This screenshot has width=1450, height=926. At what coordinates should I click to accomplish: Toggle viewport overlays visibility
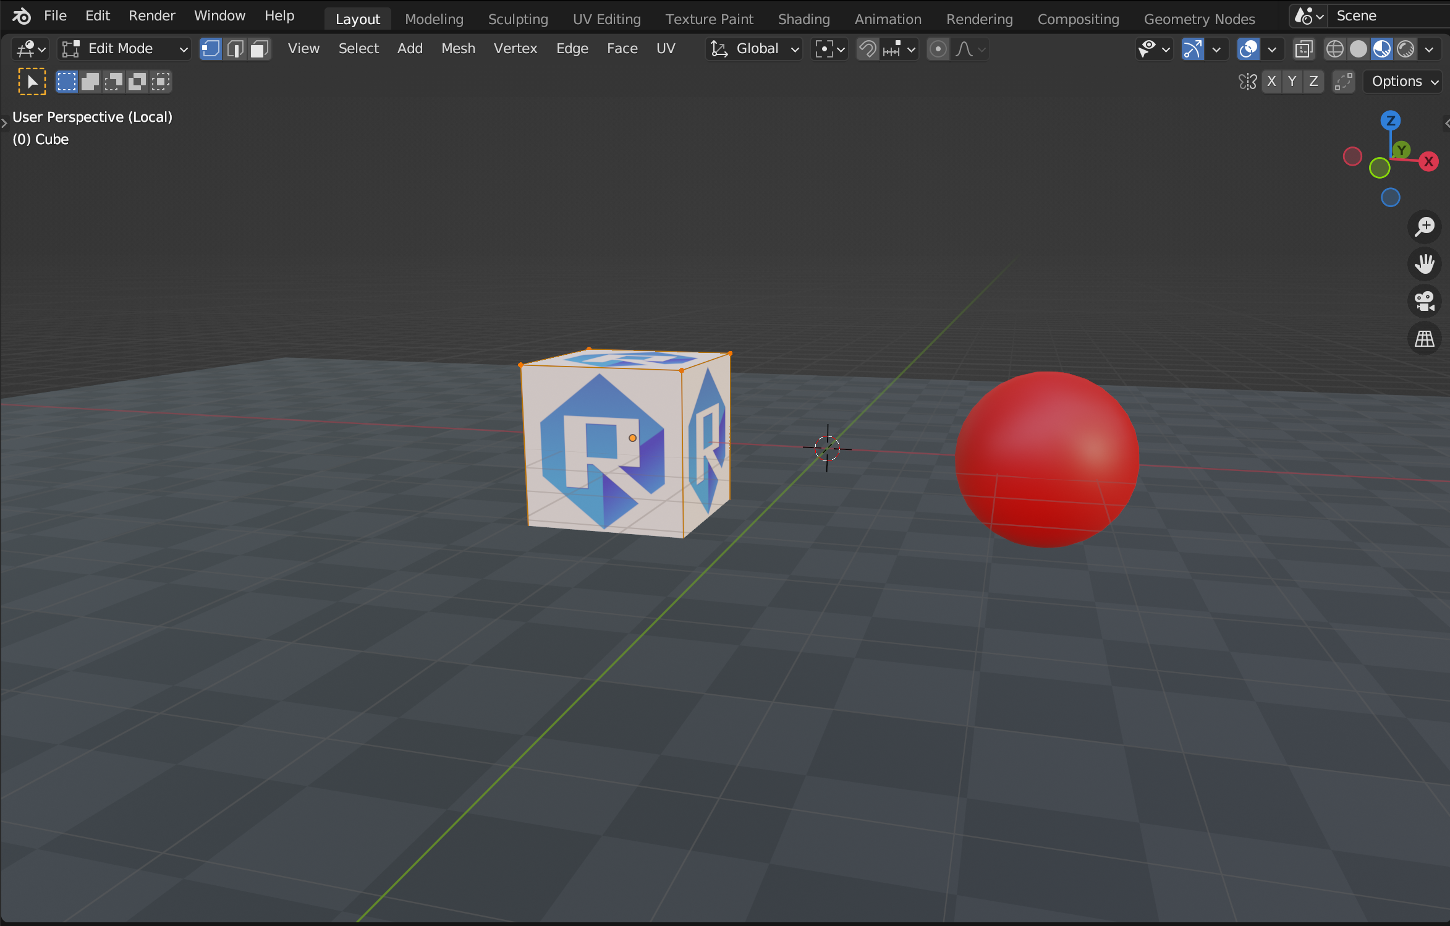coord(1247,49)
